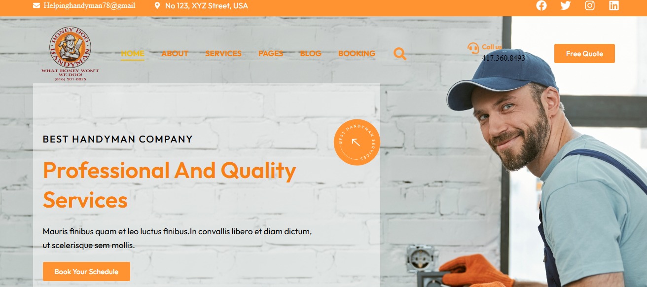Click the envelope email icon
647x287 pixels.
36,6
